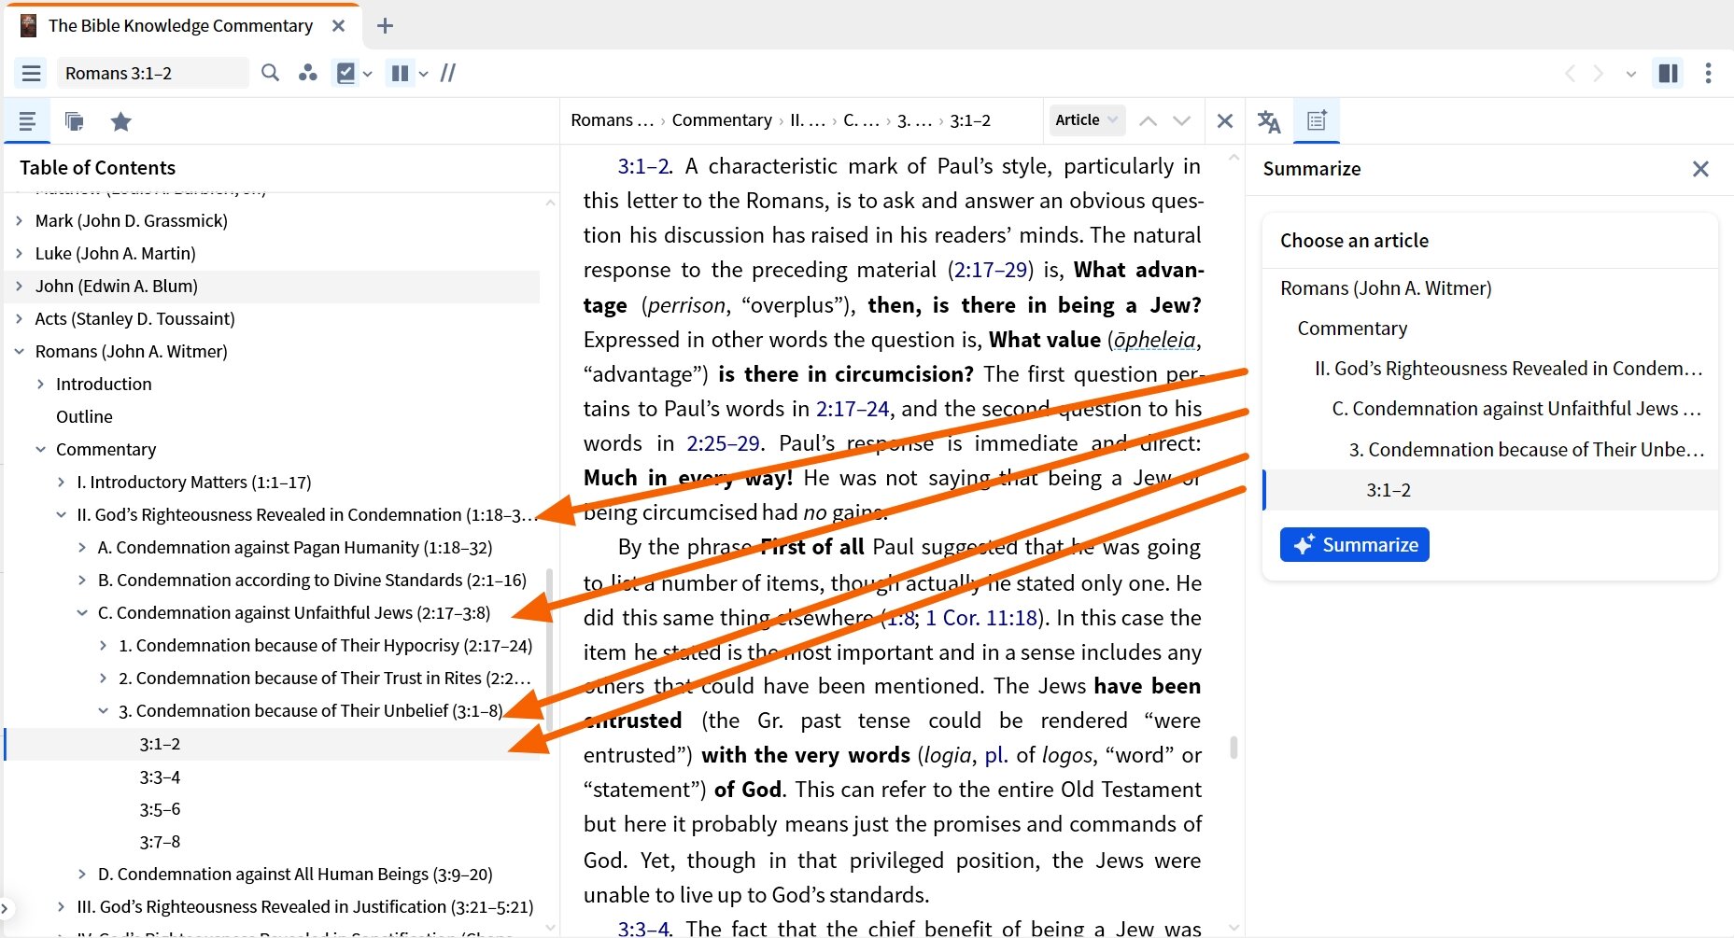The width and height of the screenshot is (1734, 938).
Task: Select 3:5–6 in the table of contents
Action: tap(160, 808)
